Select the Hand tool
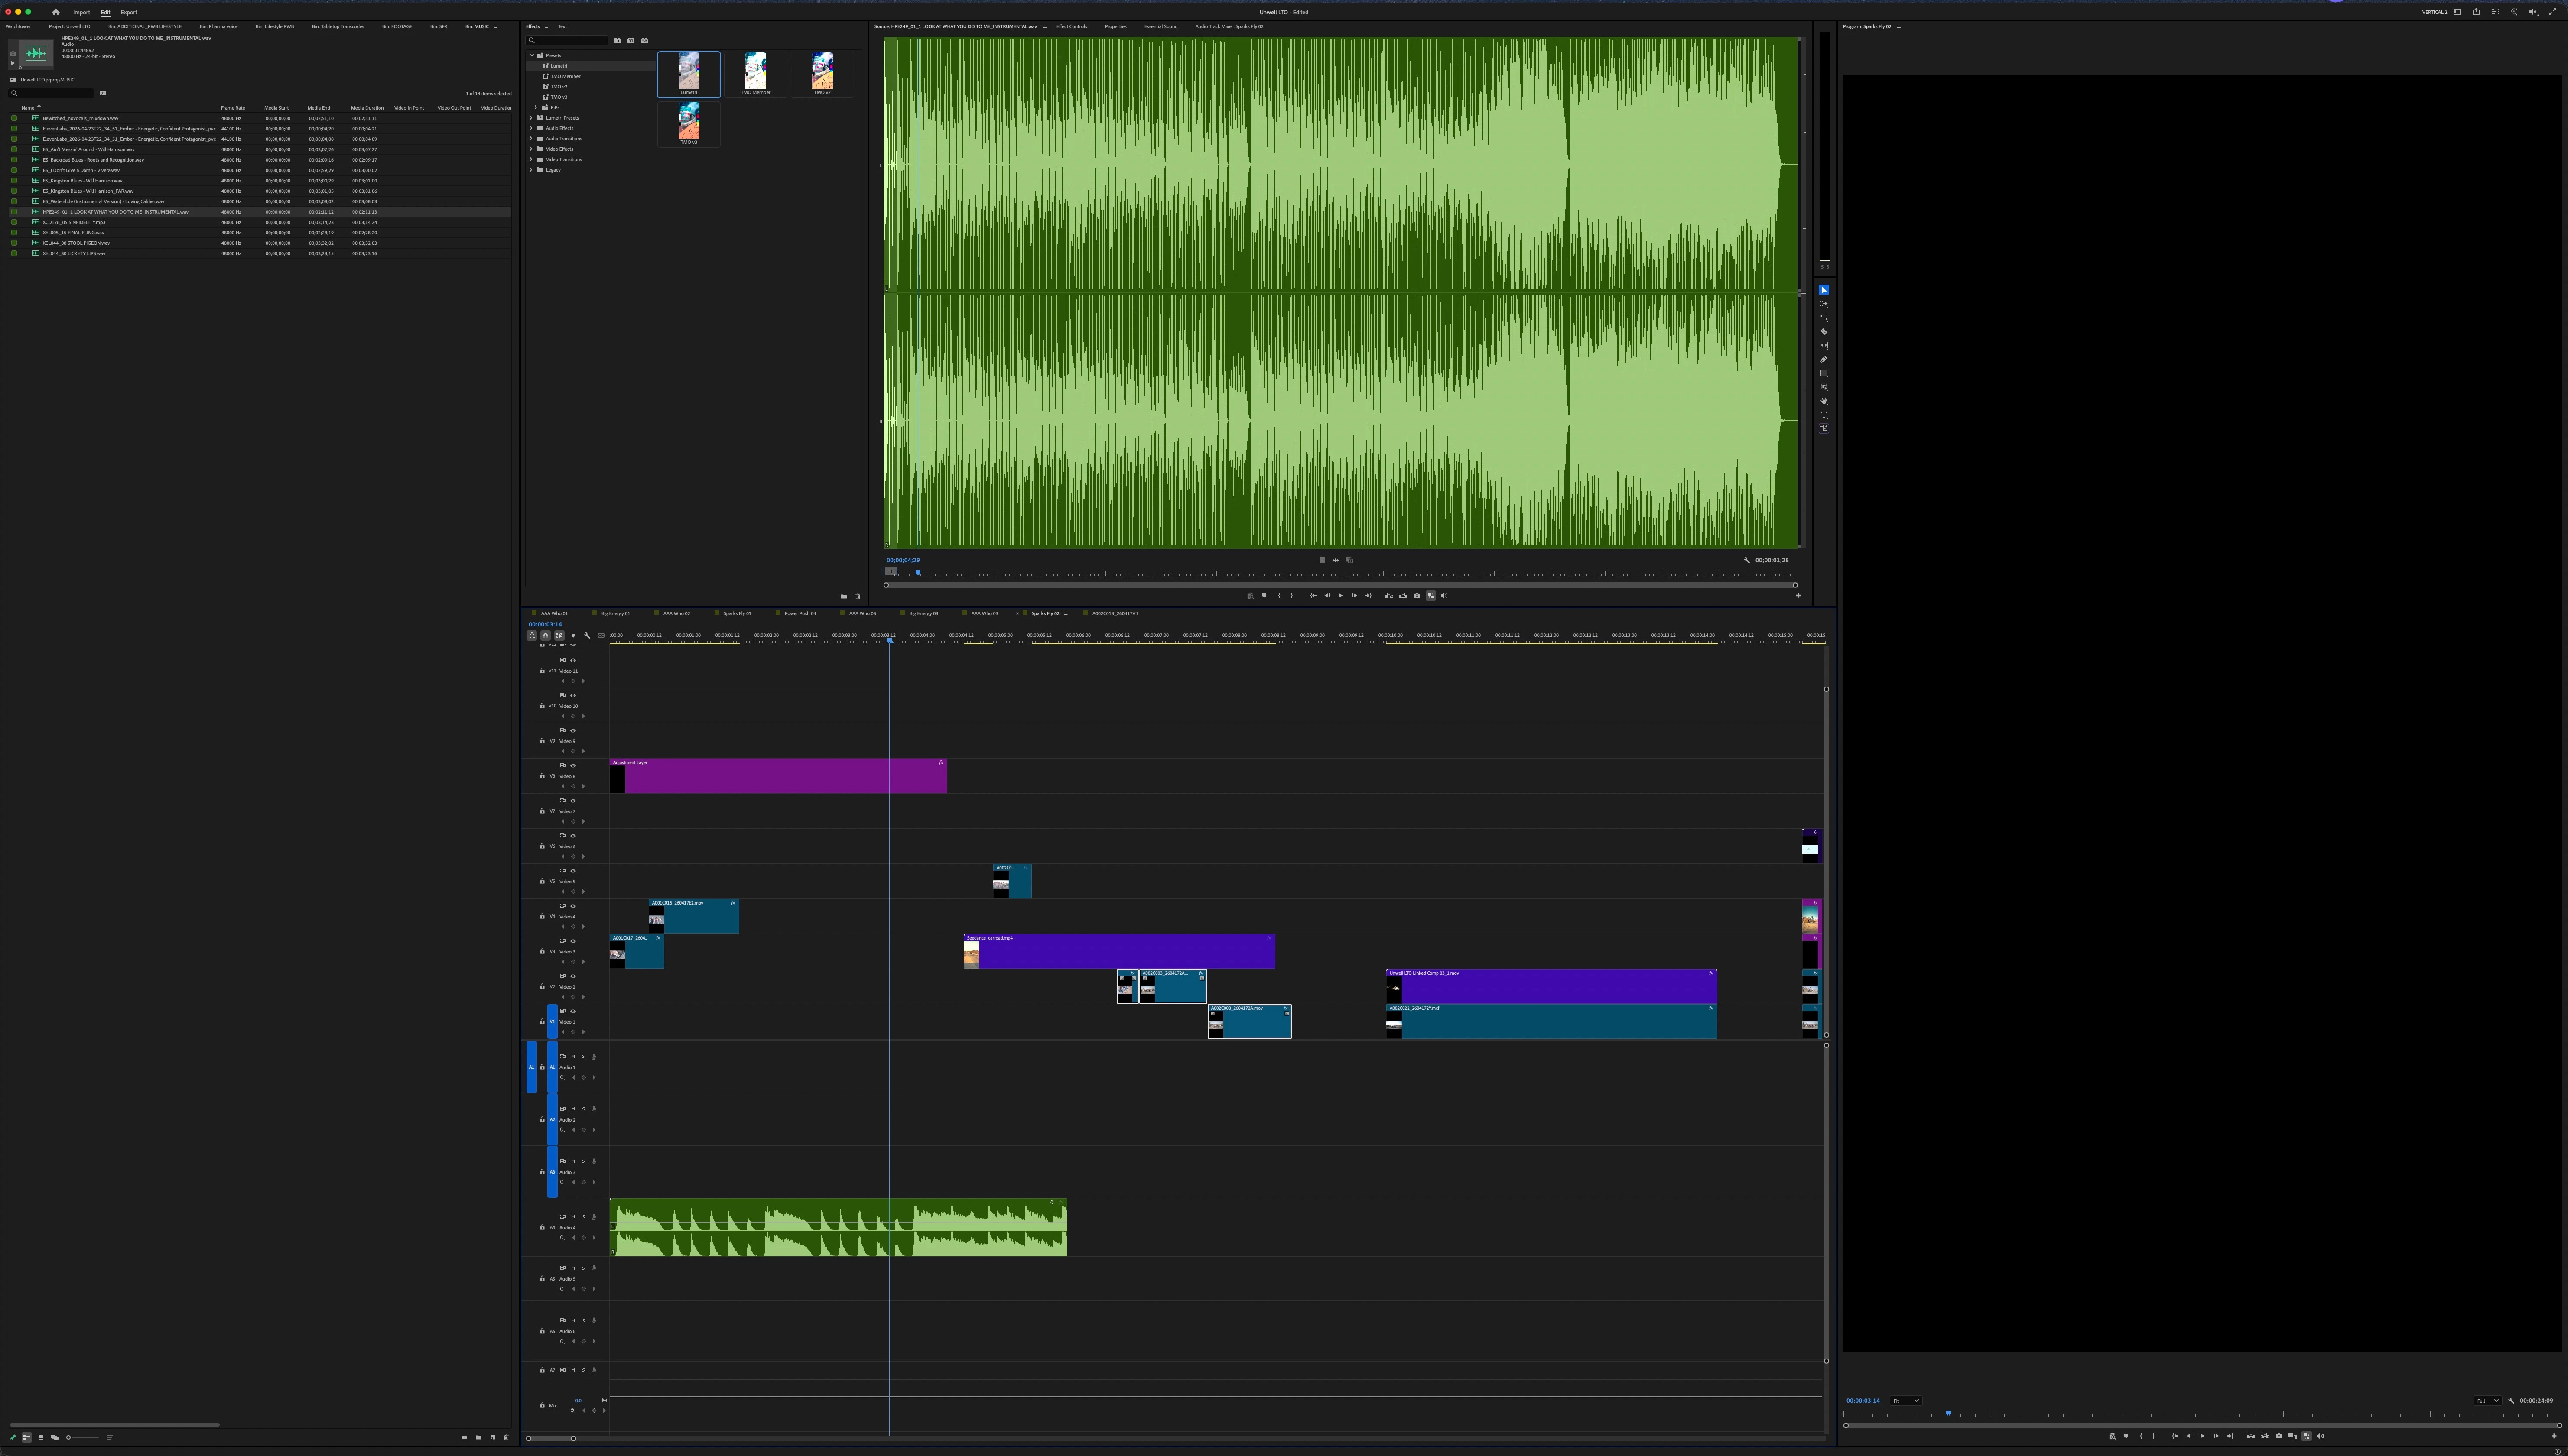 tap(1824, 401)
